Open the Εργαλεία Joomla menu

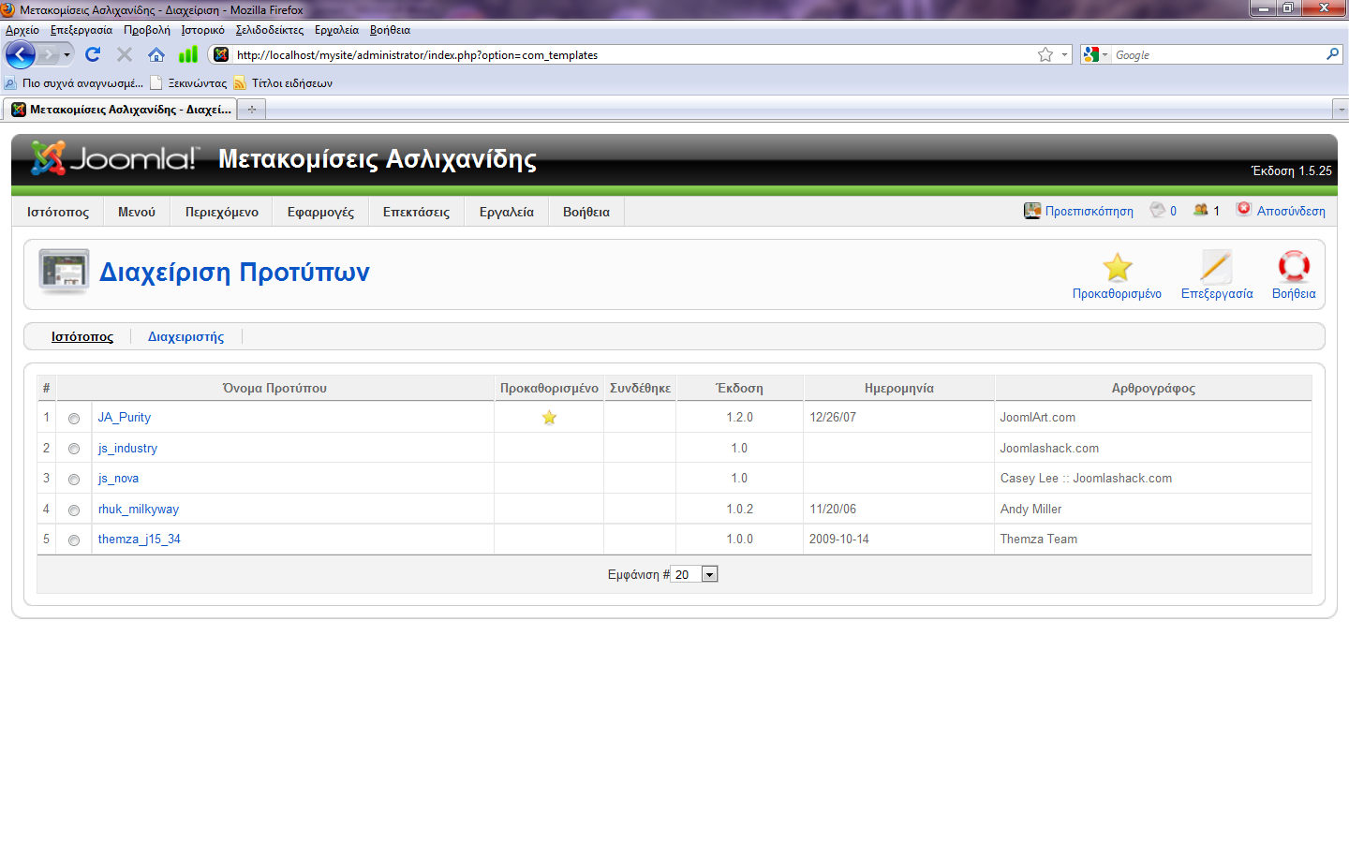coord(507,212)
